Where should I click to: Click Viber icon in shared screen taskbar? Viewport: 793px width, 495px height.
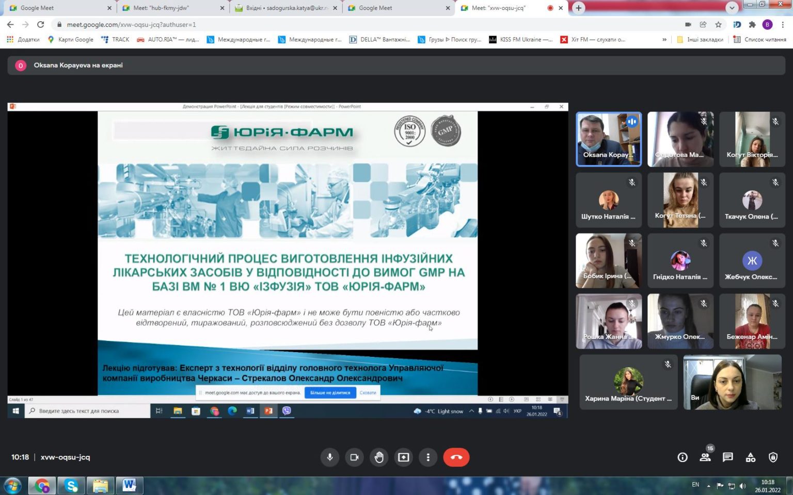coord(287,411)
